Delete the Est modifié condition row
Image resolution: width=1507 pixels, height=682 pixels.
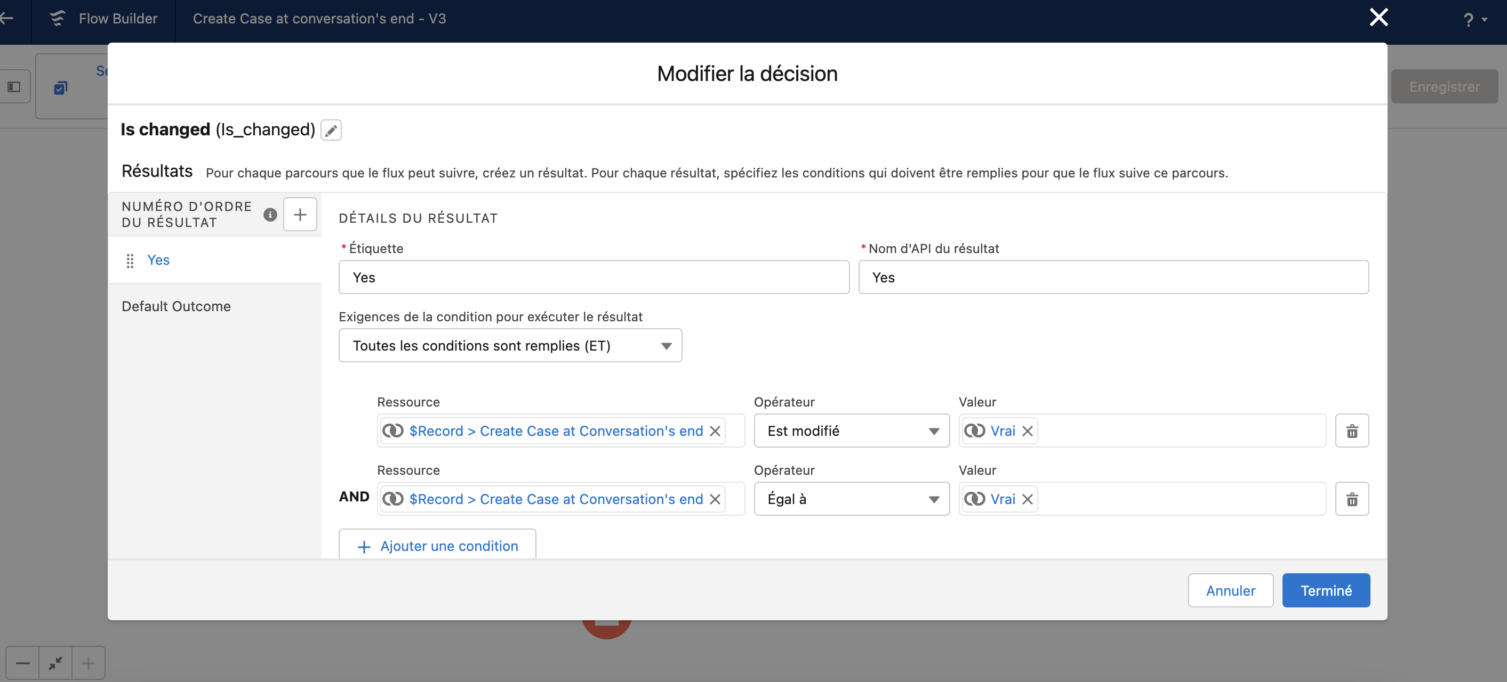click(1351, 431)
